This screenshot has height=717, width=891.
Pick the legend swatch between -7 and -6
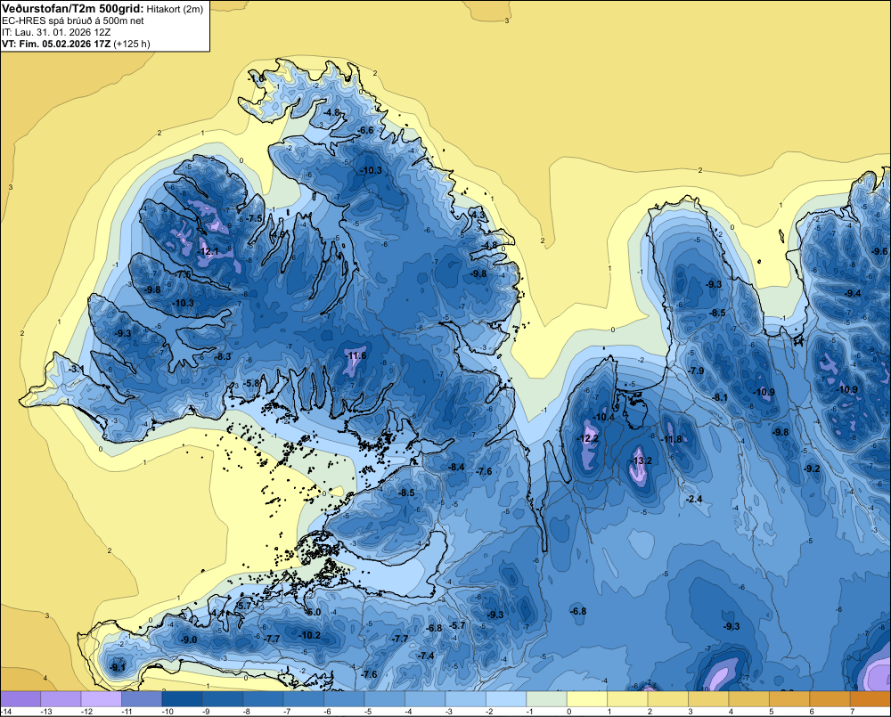304,699
